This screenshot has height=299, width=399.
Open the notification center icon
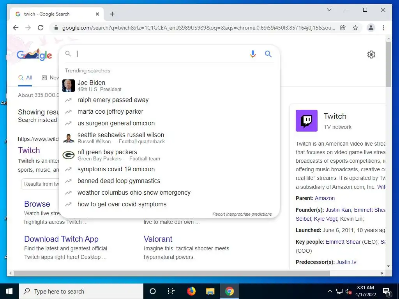click(387, 291)
